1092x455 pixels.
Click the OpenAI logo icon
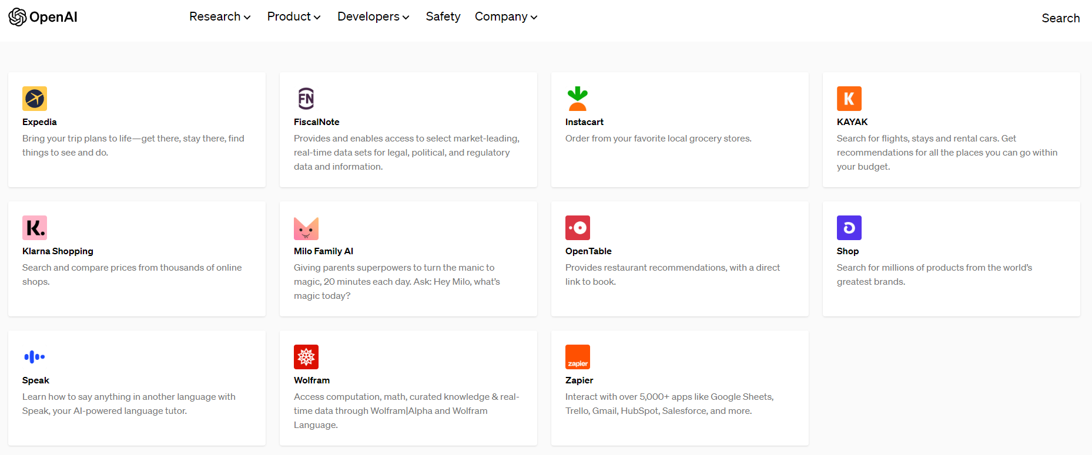[x=18, y=17]
